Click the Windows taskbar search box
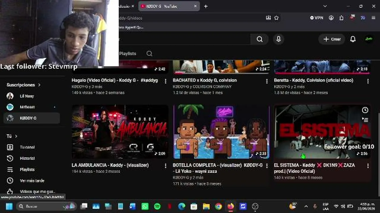This screenshot has width=380, height=213. coord(46,206)
